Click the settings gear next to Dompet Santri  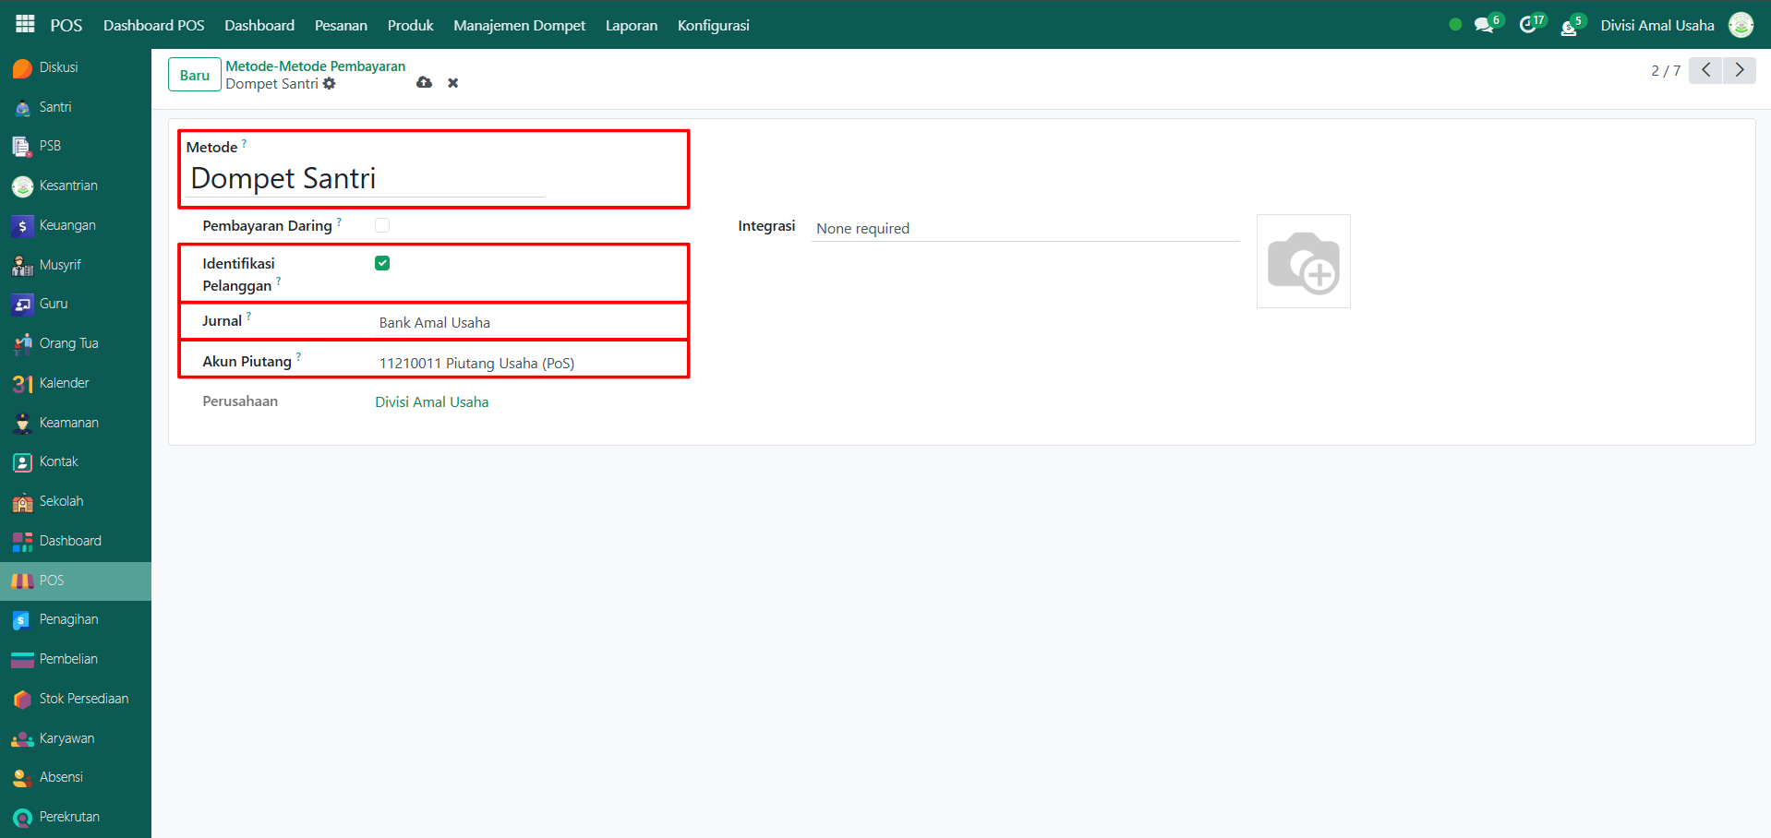[x=330, y=84]
